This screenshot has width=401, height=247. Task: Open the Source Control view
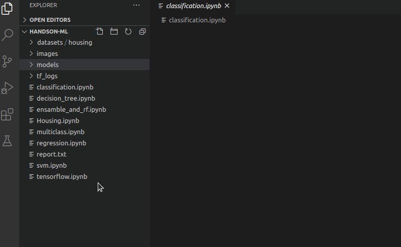7,61
